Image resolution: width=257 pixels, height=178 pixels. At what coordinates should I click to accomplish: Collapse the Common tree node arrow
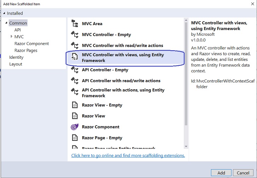point(6,23)
